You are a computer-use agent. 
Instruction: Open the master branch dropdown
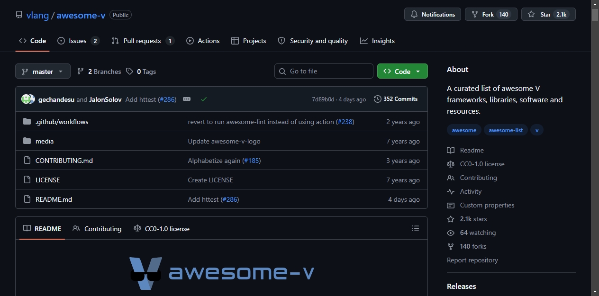click(x=43, y=71)
